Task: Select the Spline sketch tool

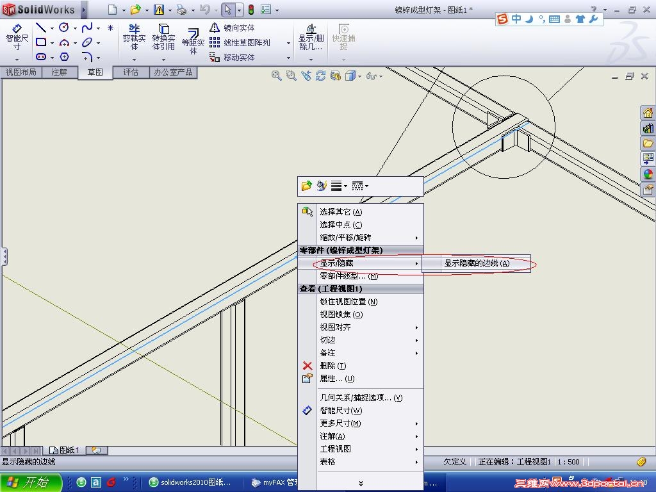Action: [x=87, y=28]
